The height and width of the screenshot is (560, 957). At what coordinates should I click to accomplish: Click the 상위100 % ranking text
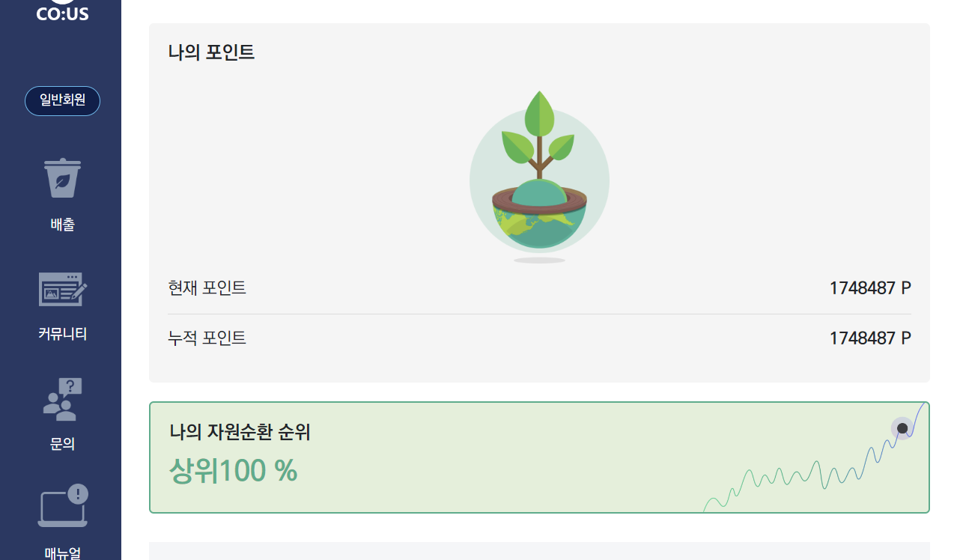(234, 471)
